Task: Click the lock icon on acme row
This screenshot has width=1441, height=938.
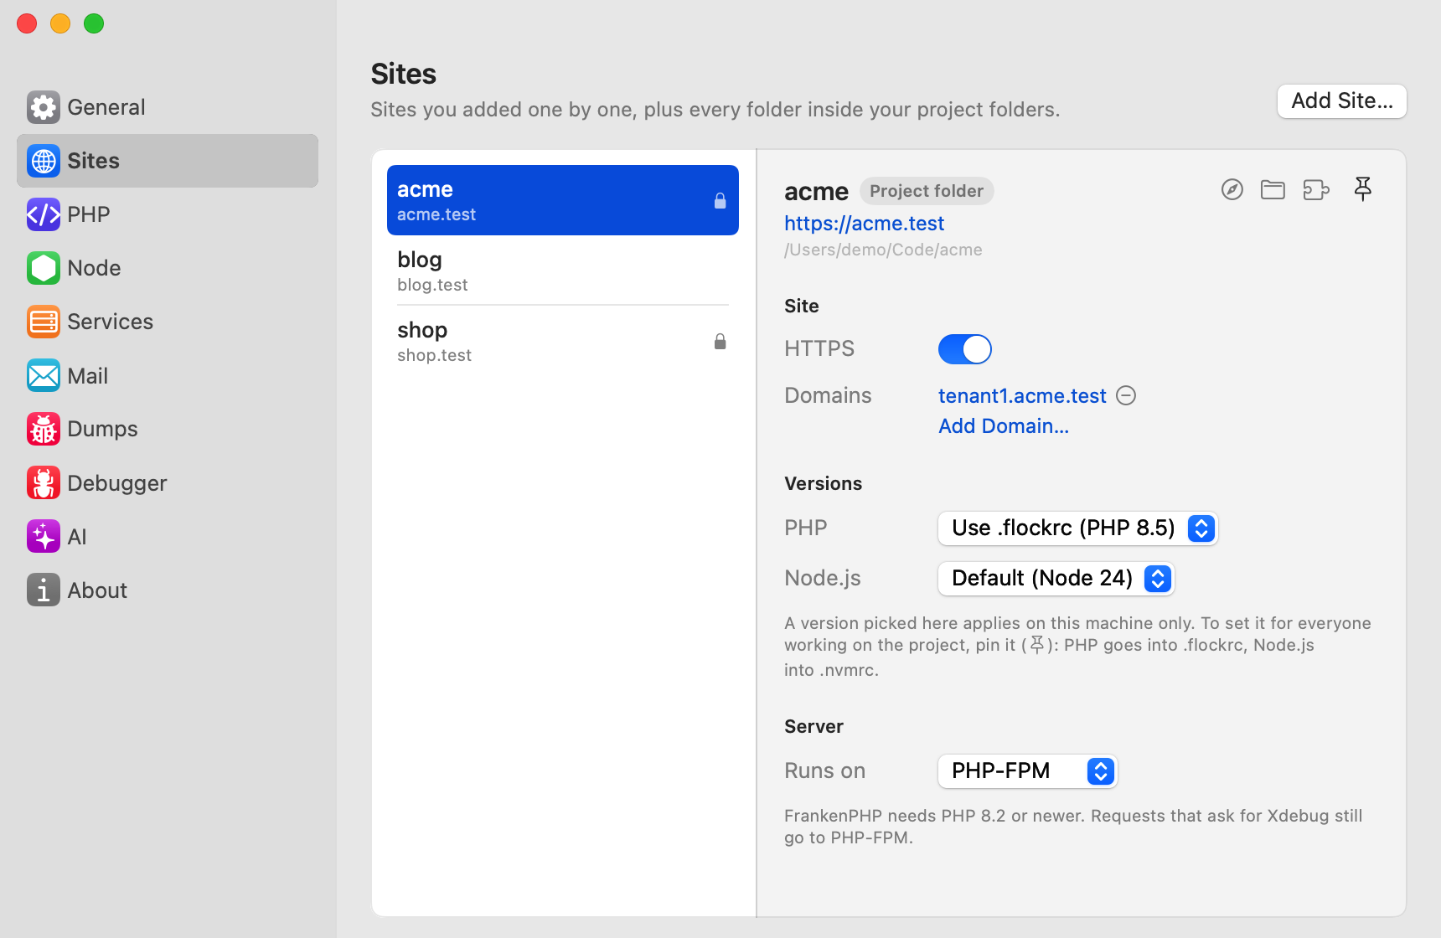Action: [x=720, y=200]
